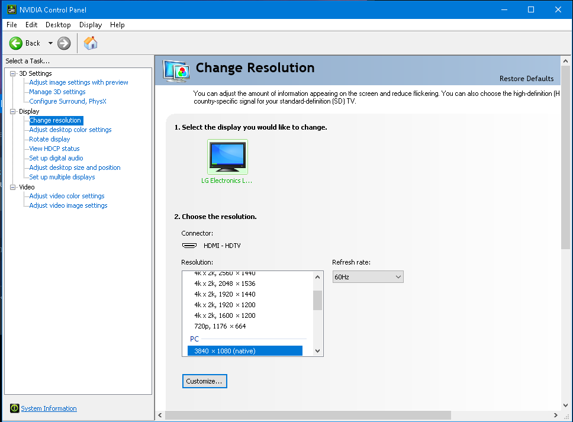
Task: Open Back history dropdown arrow
Action: [50, 43]
